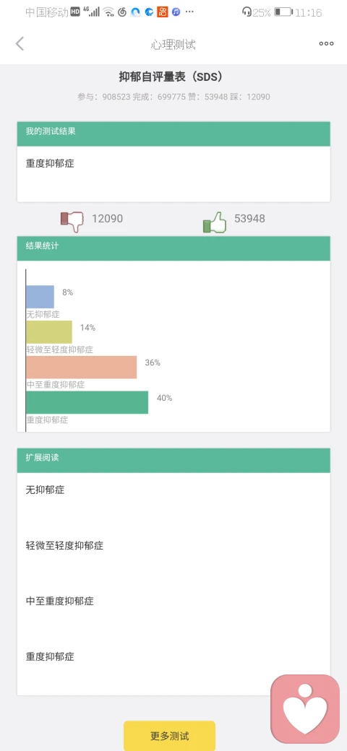Select the 结果统计 section header
347x751 pixels.
coord(173,248)
